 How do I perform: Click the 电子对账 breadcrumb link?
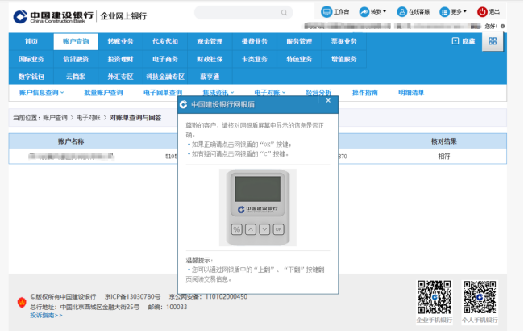click(88, 118)
